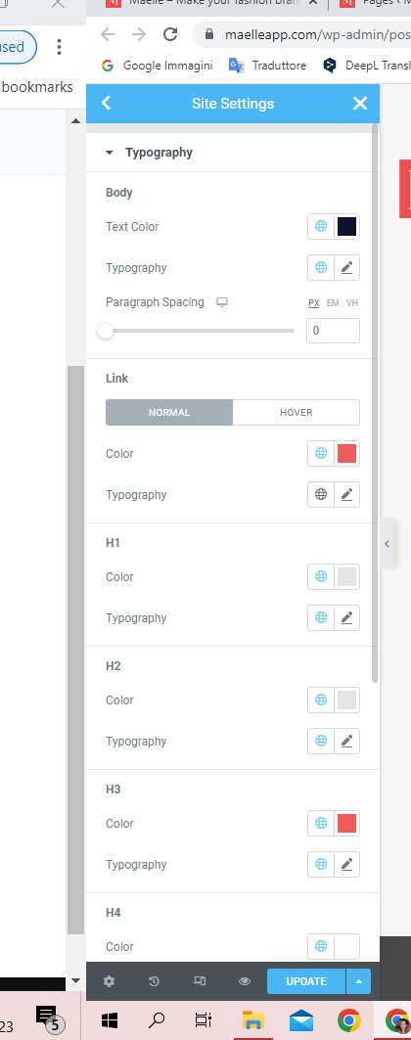Go back from Site Settings
This screenshot has width=411, height=1040.
point(106,103)
